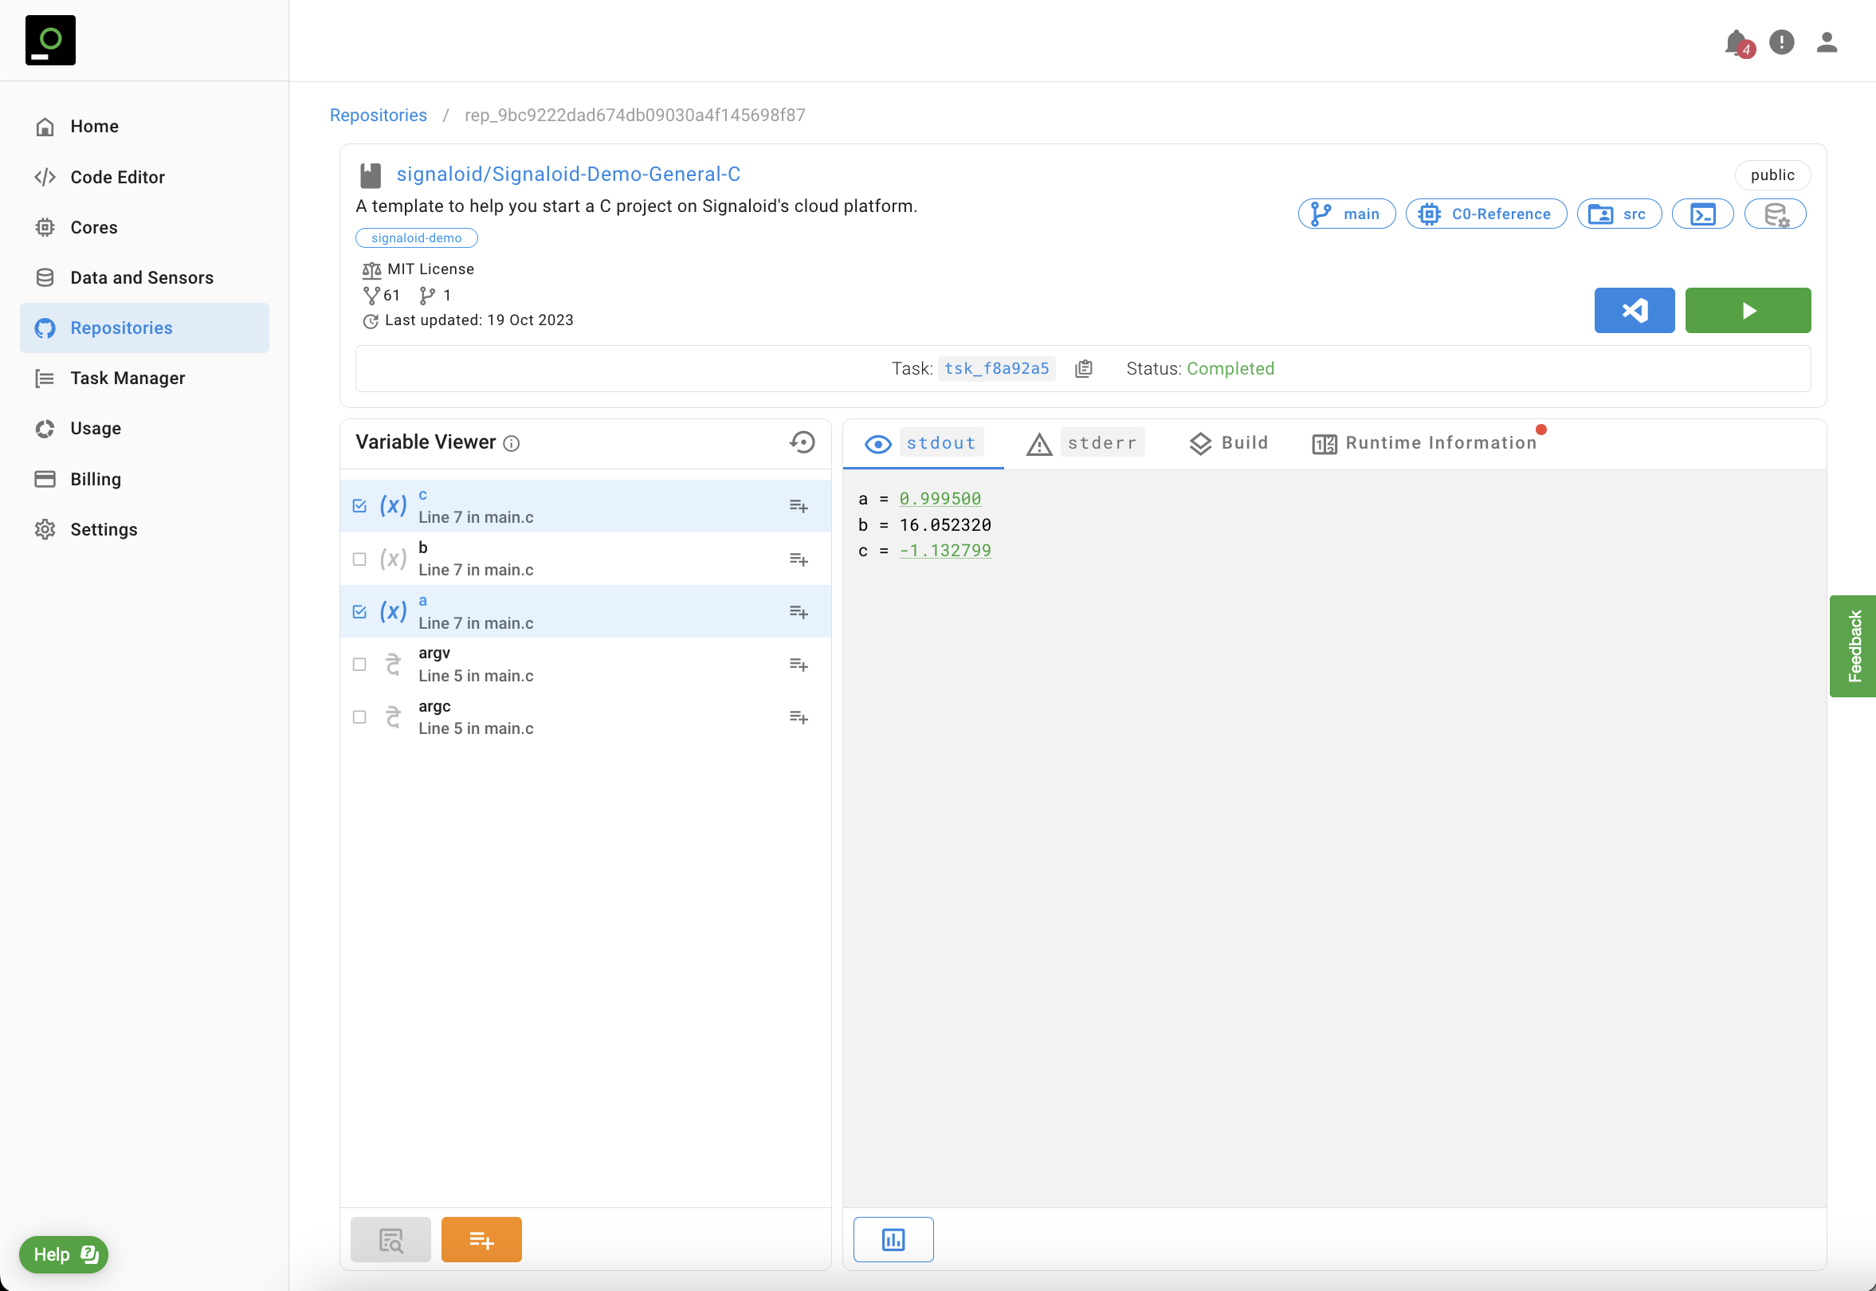Click the tsk_f8a92a5 task link

point(996,369)
